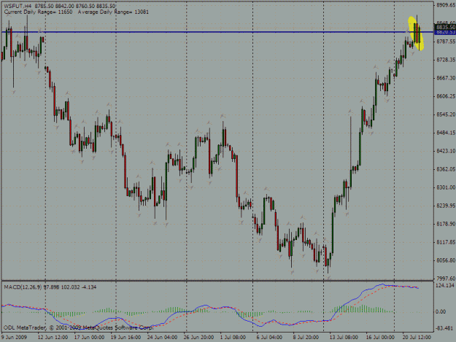The image size is (456, 342).
Task: Click the 1 Jul 08:00 time label
Action: click(x=233, y=337)
